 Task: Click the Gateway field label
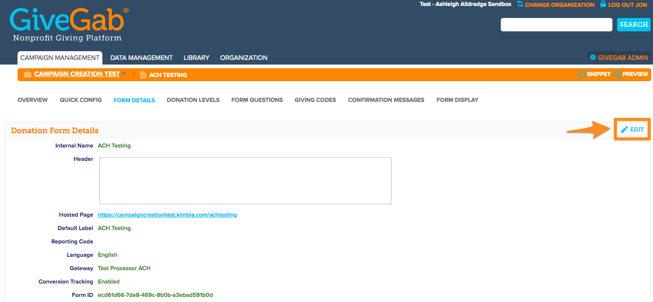click(82, 268)
